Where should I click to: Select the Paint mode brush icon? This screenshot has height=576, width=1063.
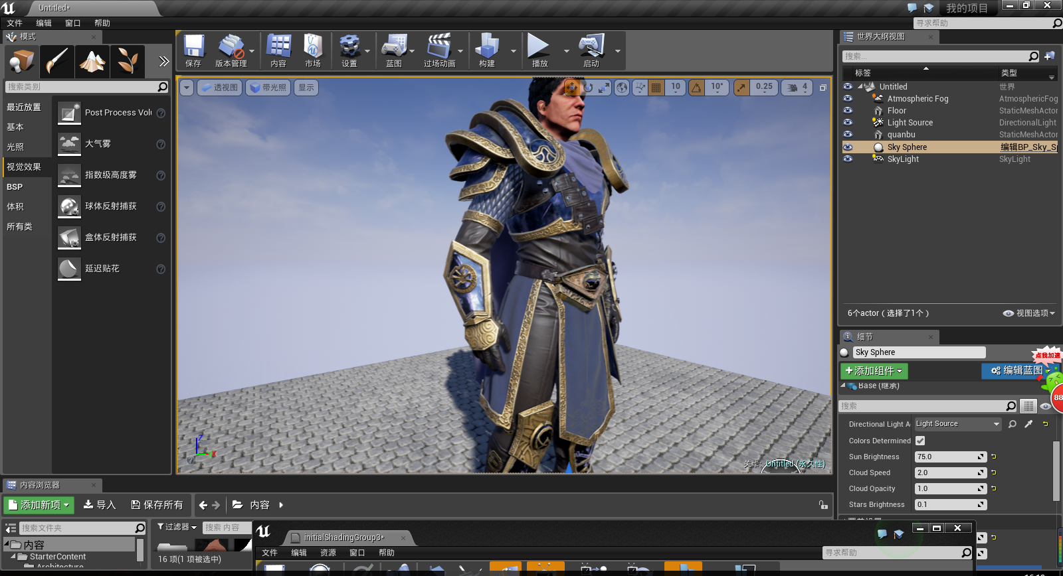coord(57,62)
